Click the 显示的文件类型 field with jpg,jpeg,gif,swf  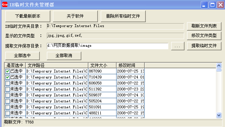(115, 36)
